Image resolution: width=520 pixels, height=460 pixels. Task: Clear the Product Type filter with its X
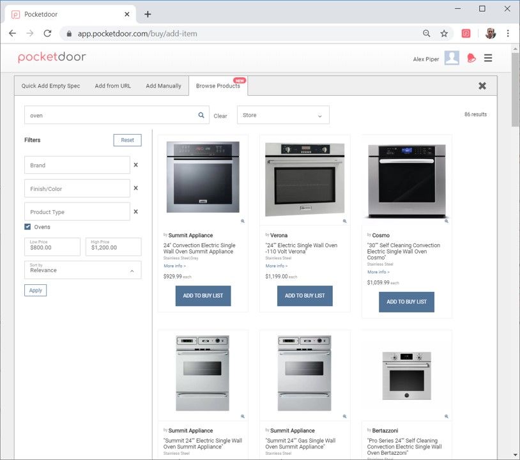tap(135, 211)
